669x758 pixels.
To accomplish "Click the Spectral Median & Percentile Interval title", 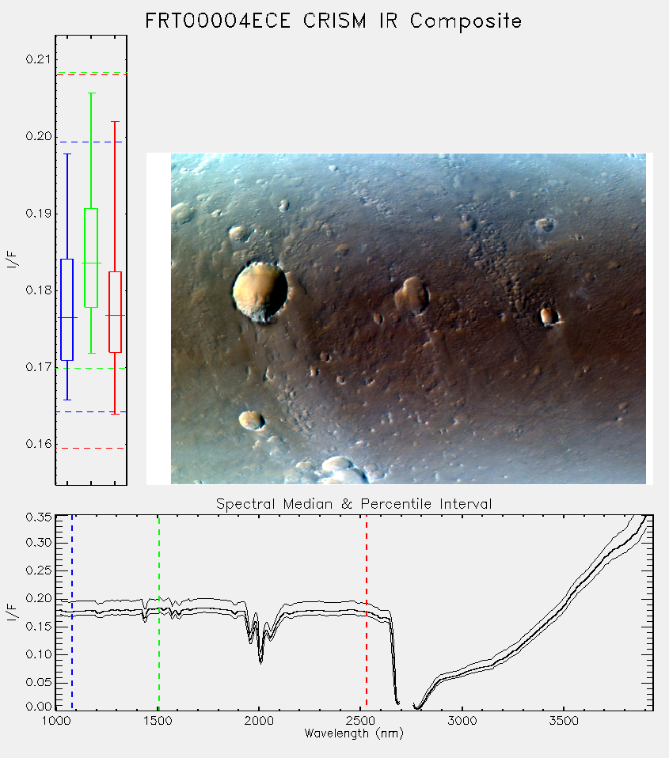I will pyautogui.click(x=354, y=504).
